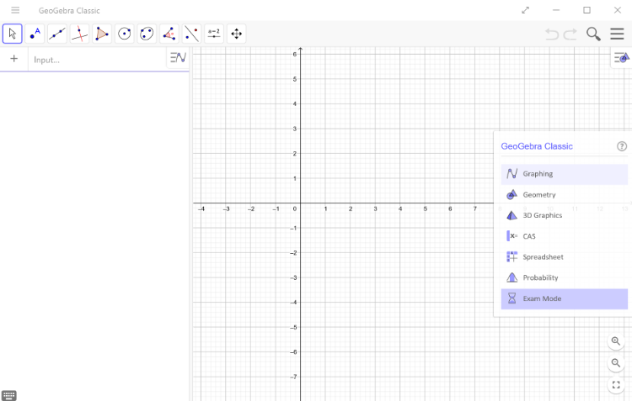The height and width of the screenshot is (401, 632).
Task: Select the Line through two points tool
Action: pos(57,34)
